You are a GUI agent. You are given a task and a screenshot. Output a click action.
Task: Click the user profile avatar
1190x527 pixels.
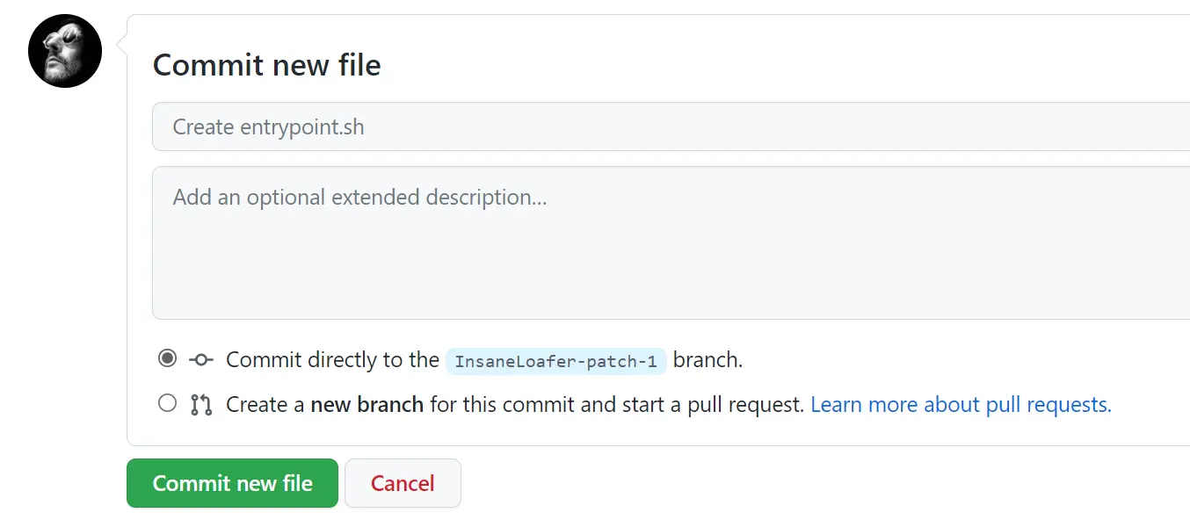click(x=65, y=51)
